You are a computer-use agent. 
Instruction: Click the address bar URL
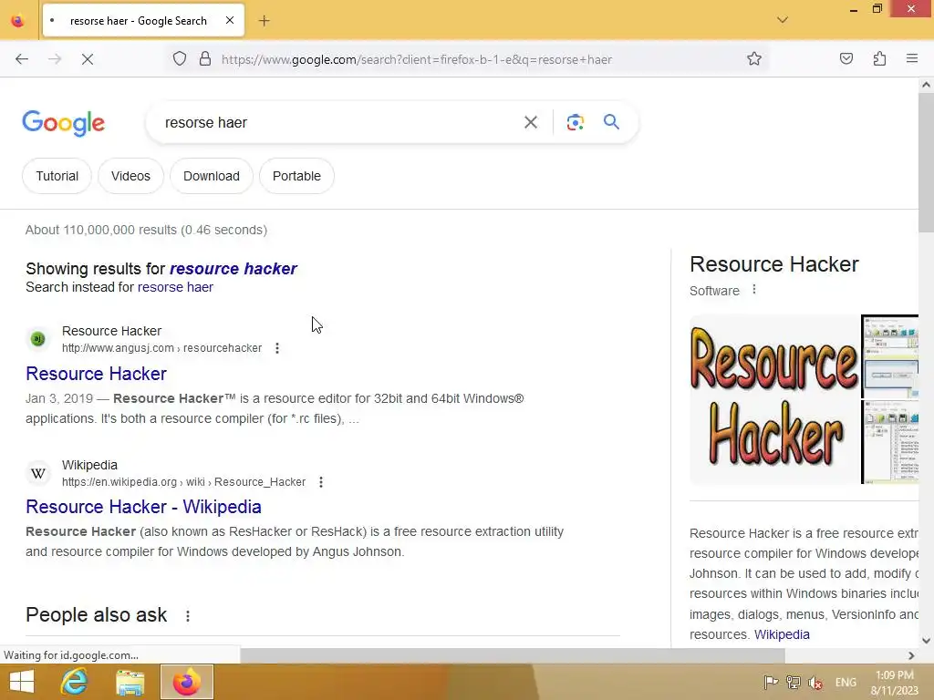click(417, 59)
